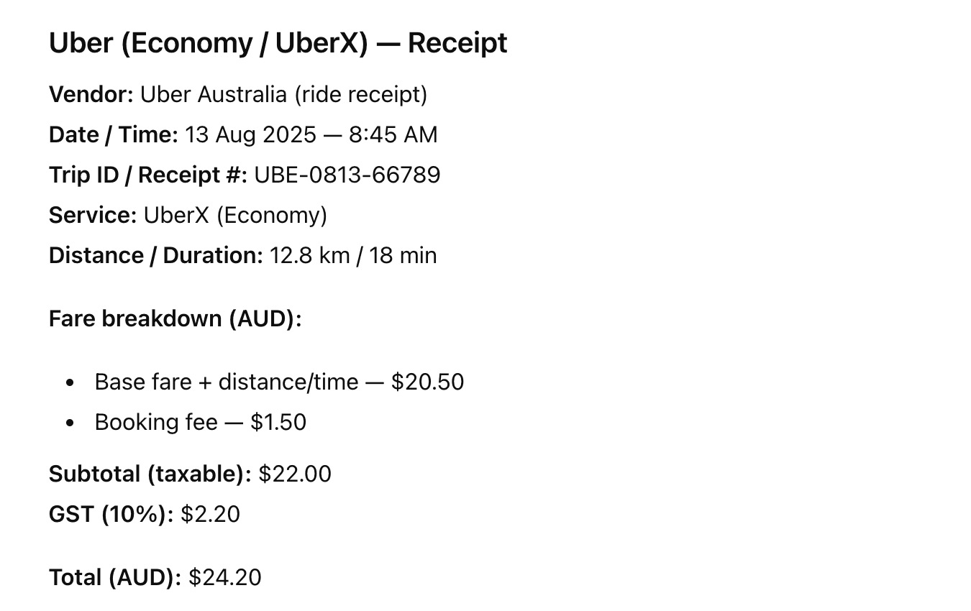Click the Uber receipt title heading
The image size is (971, 611).
[x=278, y=43]
